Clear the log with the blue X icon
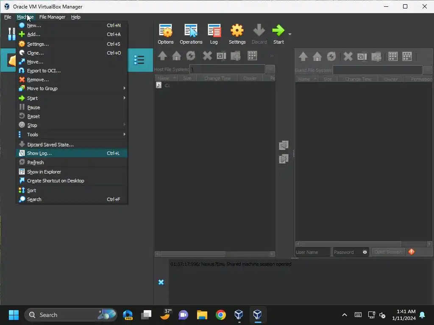 (161, 282)
